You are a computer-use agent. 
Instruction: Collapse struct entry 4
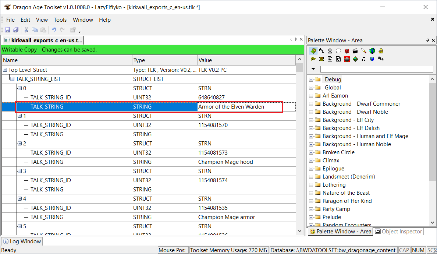tap(20, 199)
